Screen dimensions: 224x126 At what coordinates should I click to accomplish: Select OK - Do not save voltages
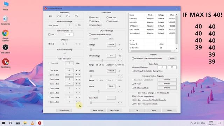click(133, 96)
